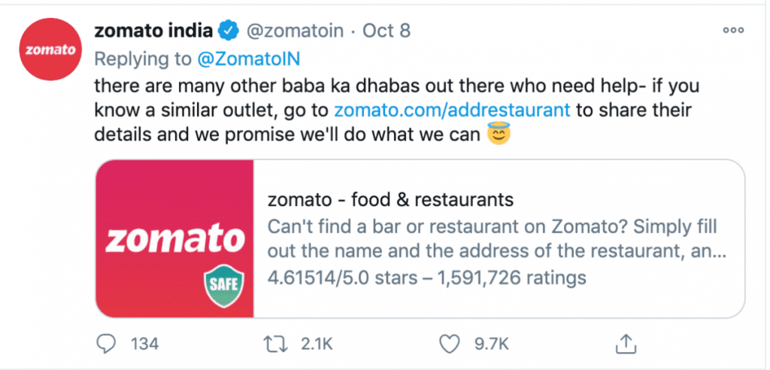The width and height of the screenshot is (770, 370).
Task: Open the @ZomatoIN mention link
Action: coord(248,59)
